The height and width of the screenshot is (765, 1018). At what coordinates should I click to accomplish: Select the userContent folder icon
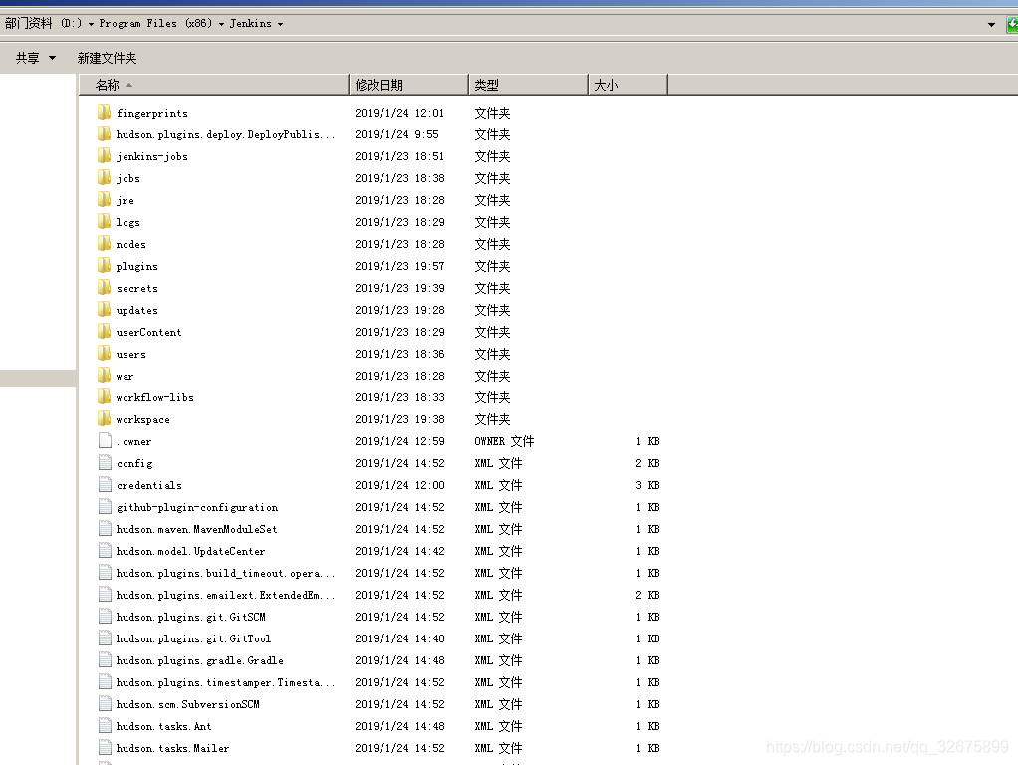pos(104,331)
